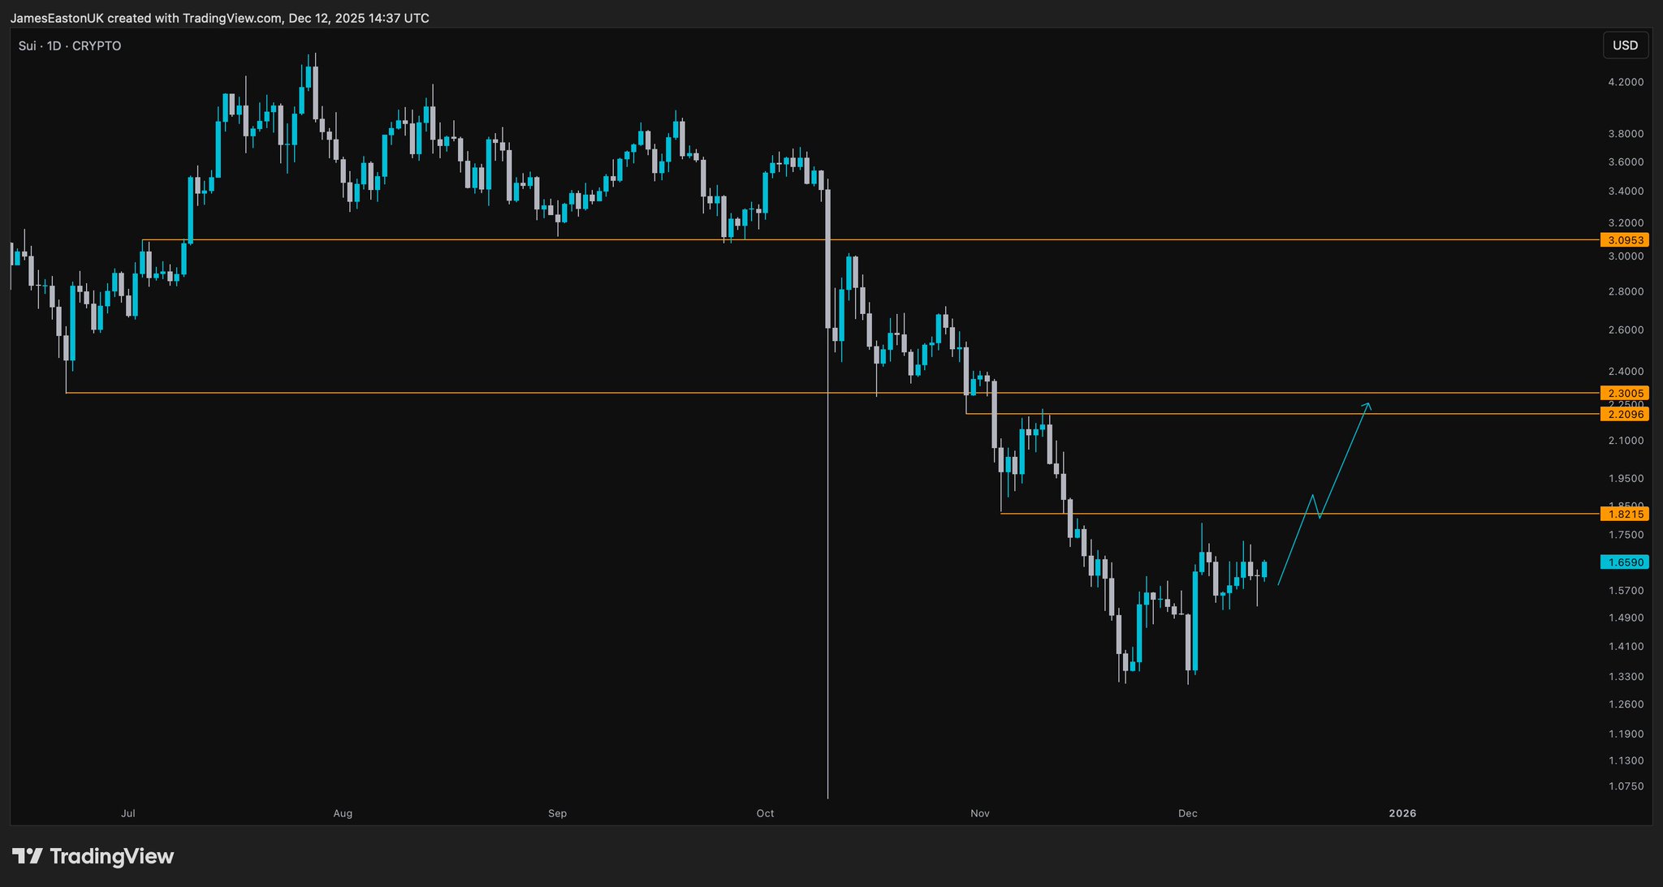This screenshot has width=1663, height=887.
Task: Click the JamesEastonUK attribution header text
Action: click(x=219, y=18)
